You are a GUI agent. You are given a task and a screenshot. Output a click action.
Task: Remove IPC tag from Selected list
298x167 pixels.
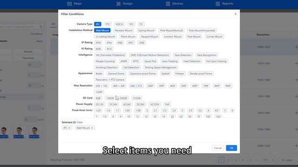[69, 128]
